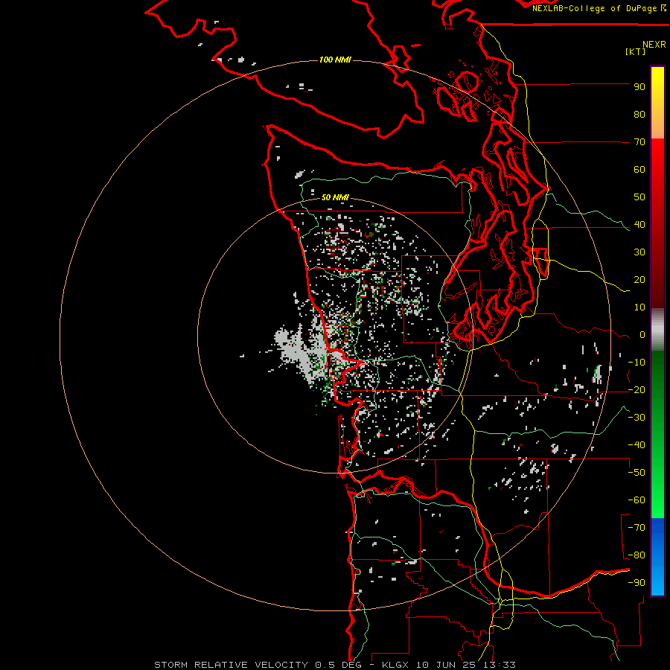The image size is (670, 670).
Task: Select the -70 value on the velocity scale
Action: coord(636,528)
